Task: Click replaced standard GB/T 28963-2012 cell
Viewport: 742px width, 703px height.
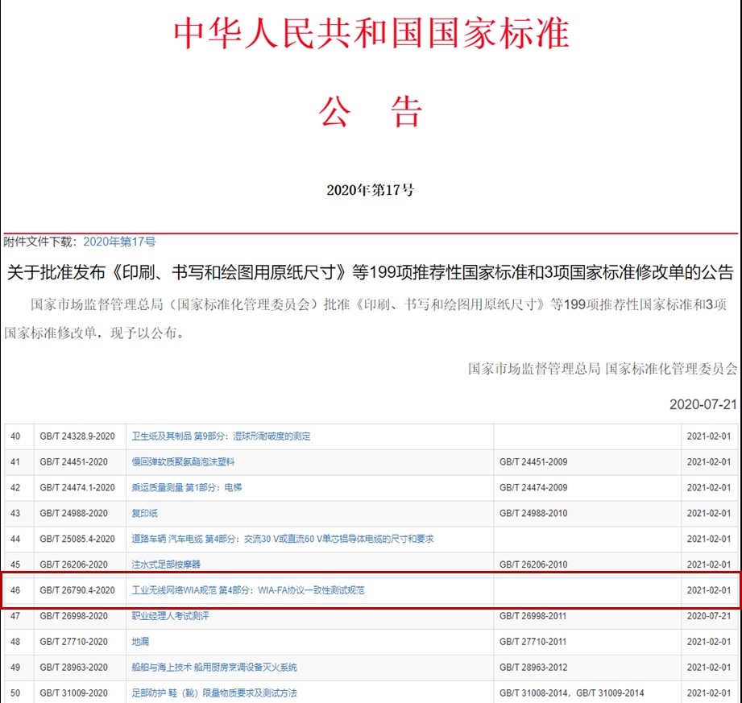Action: coord(533,668)
